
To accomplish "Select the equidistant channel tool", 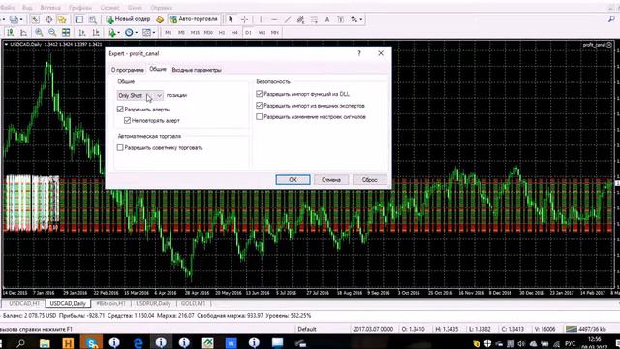I will pyautogui.click(x=300, y=19).
